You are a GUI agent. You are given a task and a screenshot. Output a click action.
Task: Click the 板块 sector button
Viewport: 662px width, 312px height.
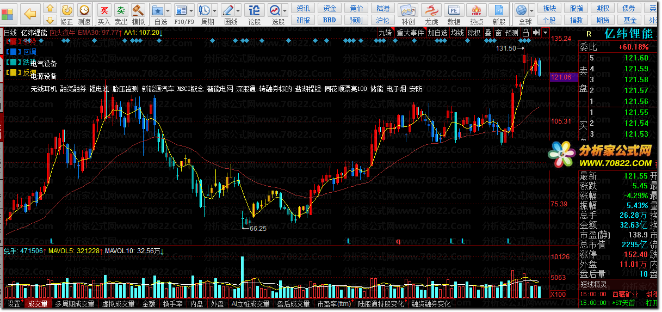(550, 8)
